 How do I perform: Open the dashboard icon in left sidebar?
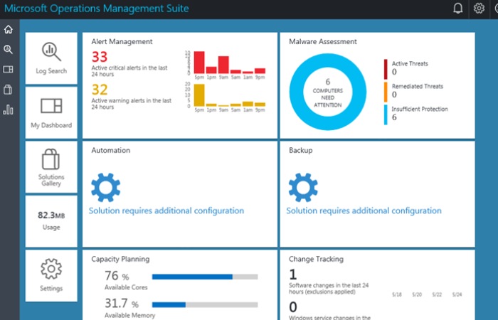click(x=9, y=69)
